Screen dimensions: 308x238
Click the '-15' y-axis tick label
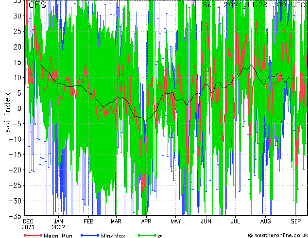click(16, 154)
